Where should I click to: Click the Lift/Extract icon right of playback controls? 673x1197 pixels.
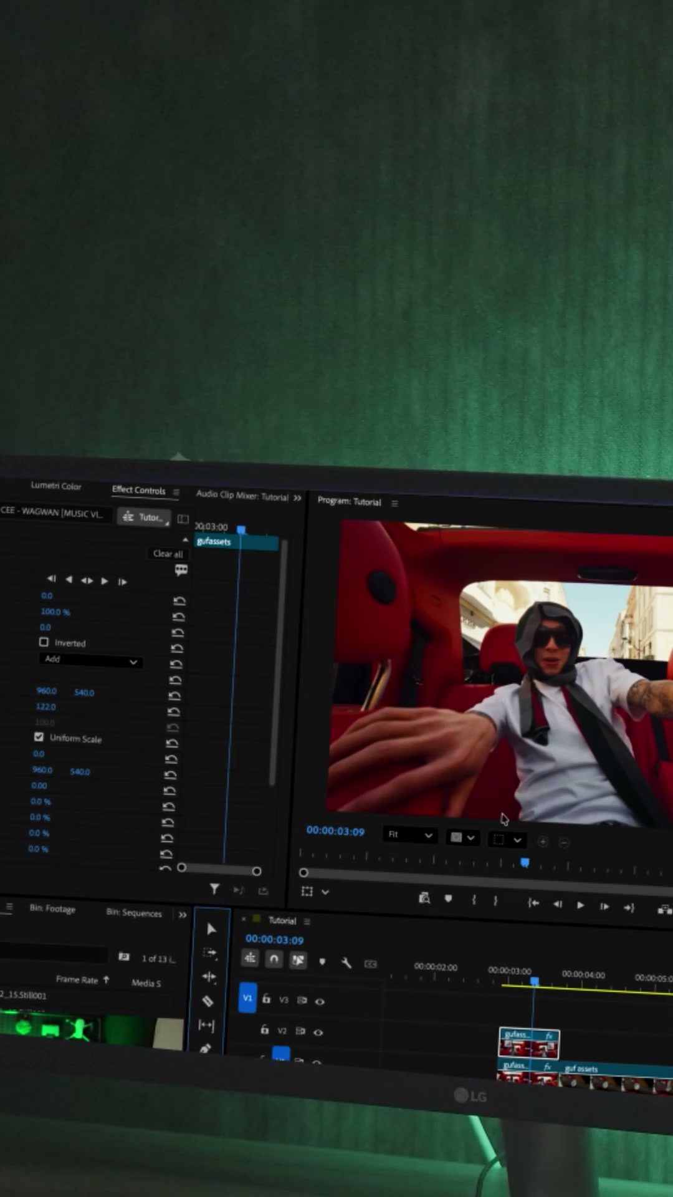click(664, 909)
